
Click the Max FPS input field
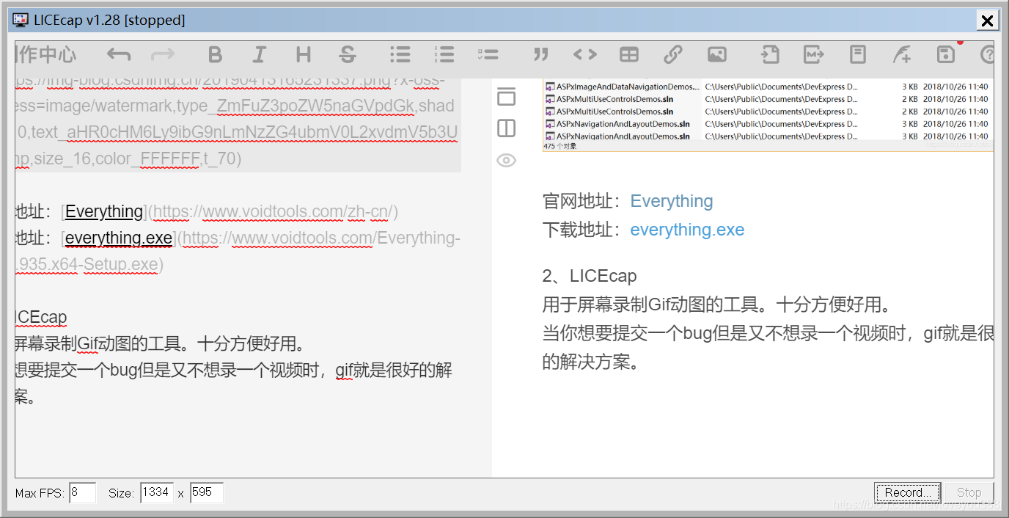click(x=83, y=492)
